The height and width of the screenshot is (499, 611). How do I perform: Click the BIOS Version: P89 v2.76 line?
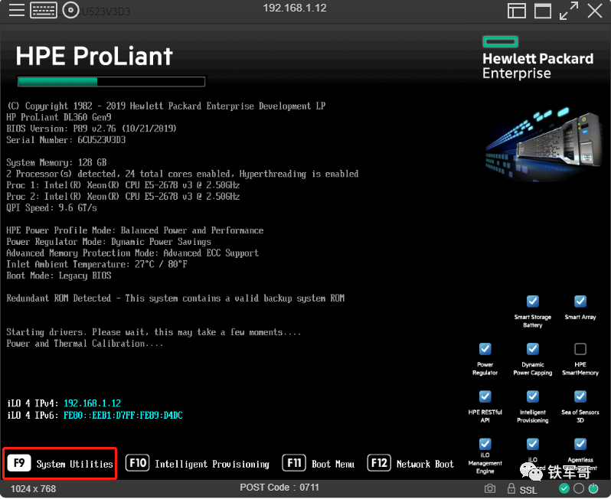pyautogui.click(x=91, y=129)
